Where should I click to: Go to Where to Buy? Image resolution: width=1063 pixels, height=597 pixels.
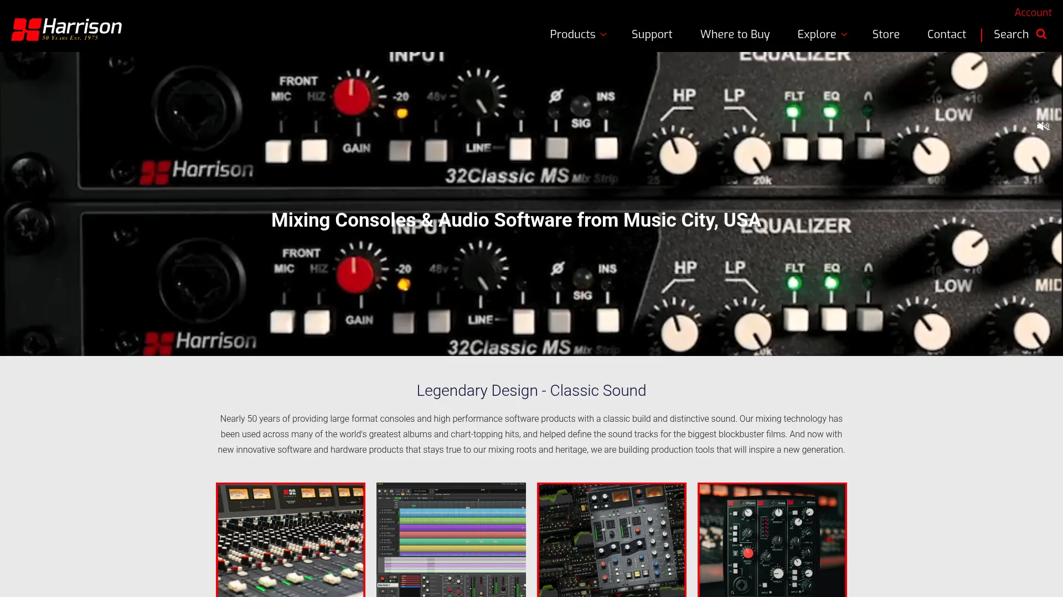735,34
